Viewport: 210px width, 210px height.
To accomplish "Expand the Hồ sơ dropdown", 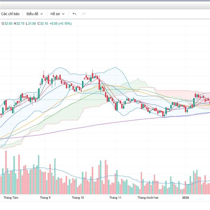I will [x=57, y=14].
